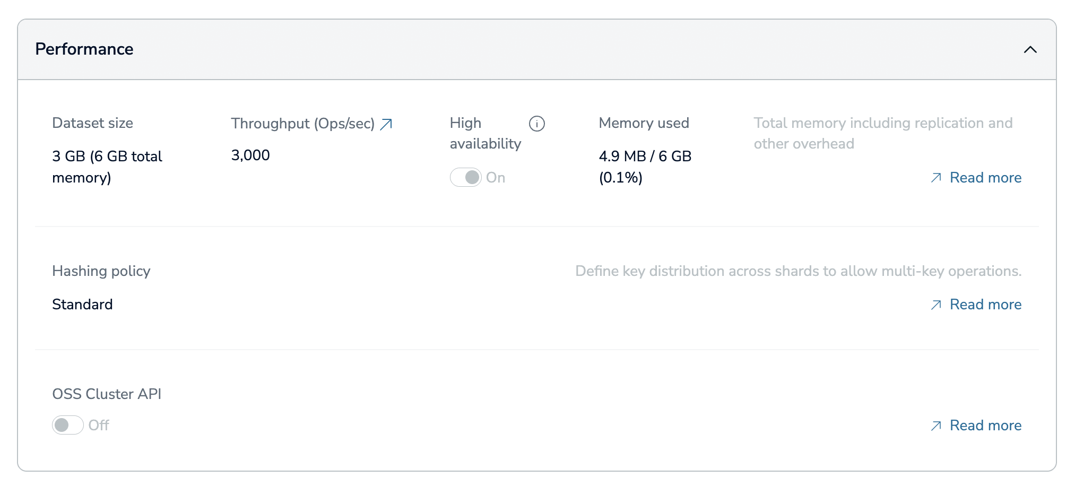Image resolution: width=1075 pixels, height=486 pixels.
Task: Toggle the High availability switch
Action: click(x=466, y=177)
